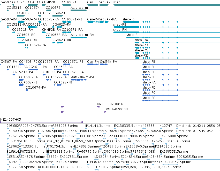This screenshot has height=171, width=220.
Task: Select the CG15212 gene label
Action: click(x=14, y=7)
